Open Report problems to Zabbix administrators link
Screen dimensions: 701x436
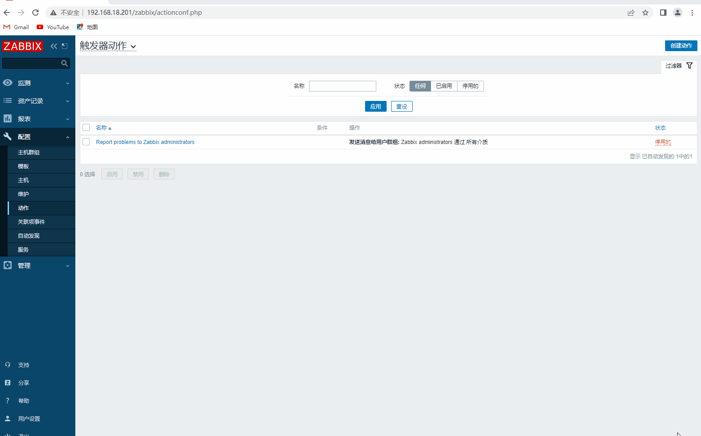click(x=145, y=142)
